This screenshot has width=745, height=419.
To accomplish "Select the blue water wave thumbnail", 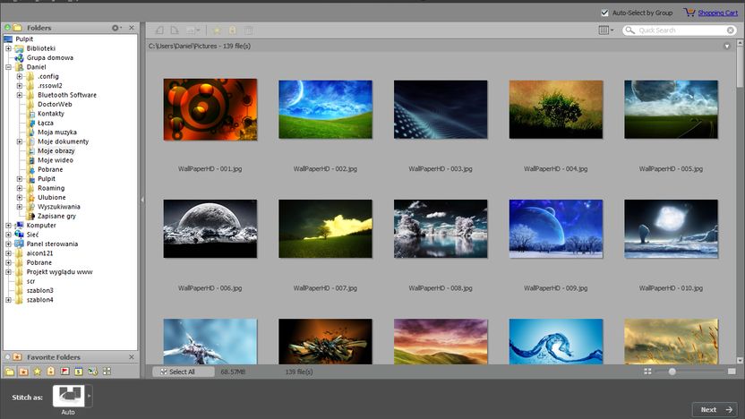I will (x=556, y=342).
